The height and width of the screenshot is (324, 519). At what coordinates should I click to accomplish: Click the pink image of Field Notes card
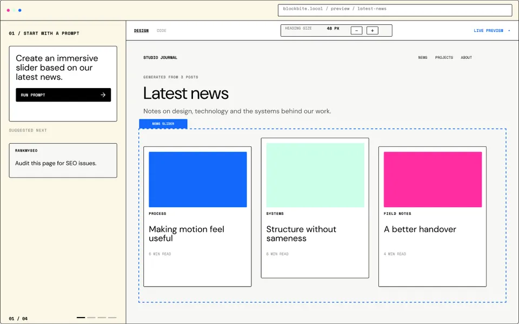point(432,179)
